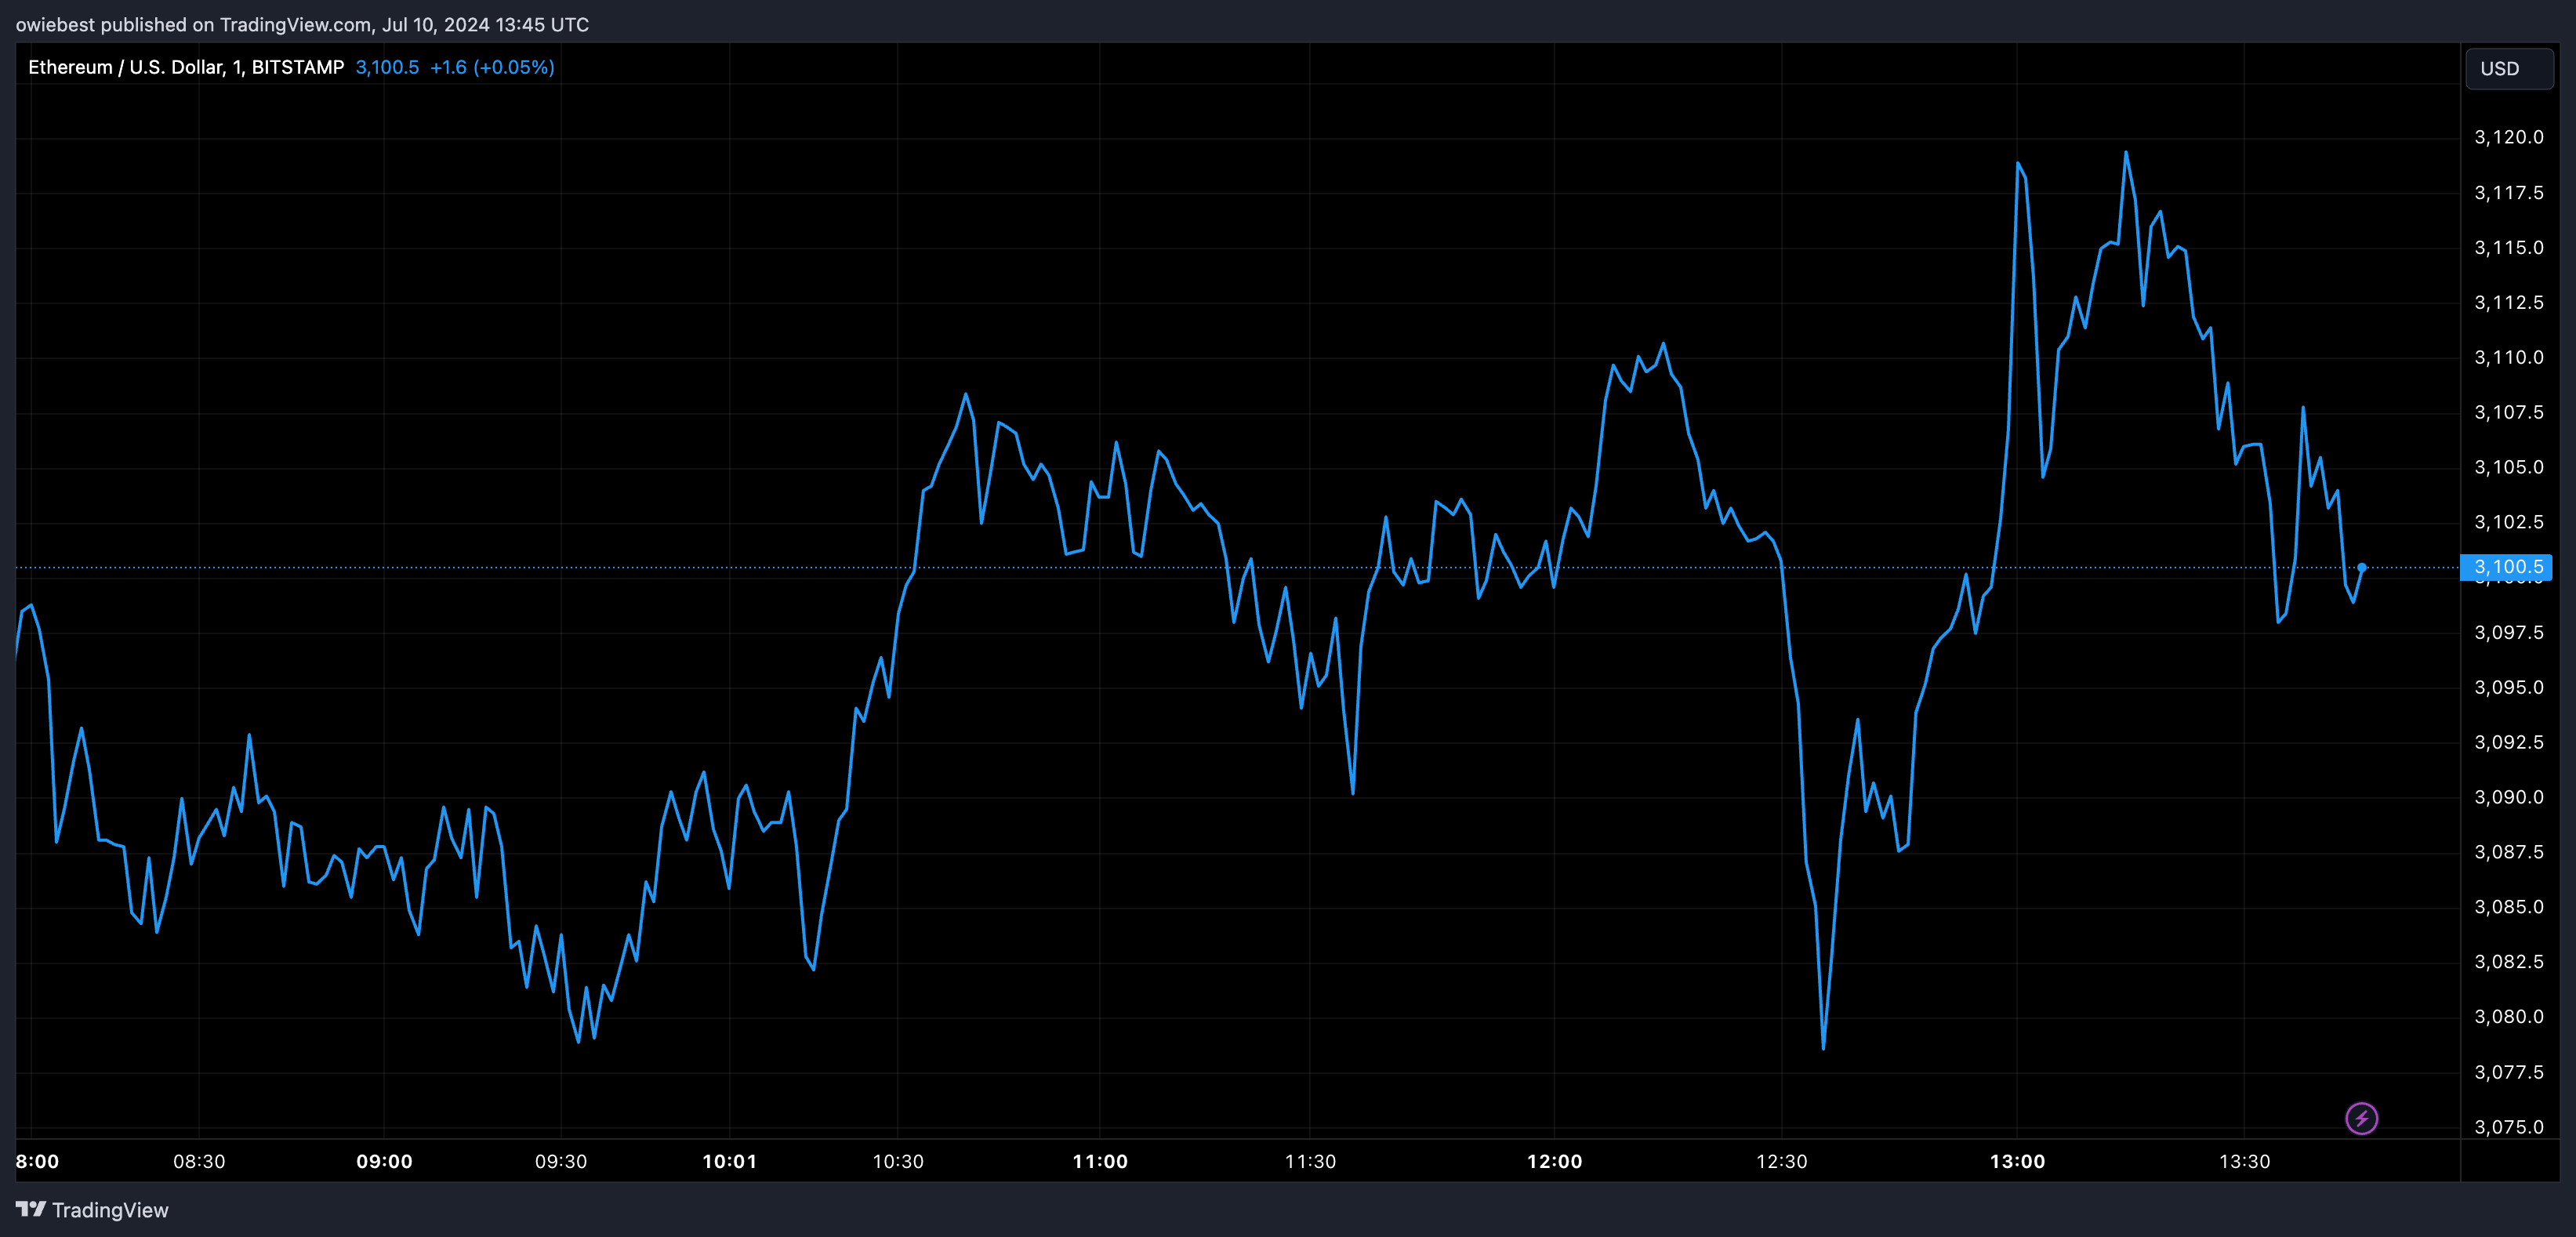The height and width of the screenshot is (1237, 2576).
Task: Click the 12:30 time axis label
Action: point(1782,1161)
